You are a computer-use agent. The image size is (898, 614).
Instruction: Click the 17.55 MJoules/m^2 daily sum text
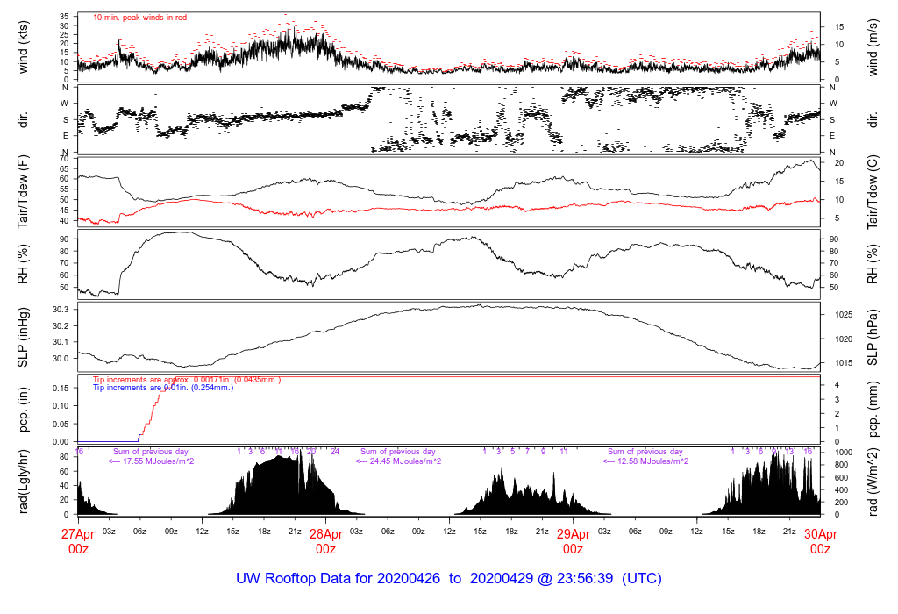(150, 460)
